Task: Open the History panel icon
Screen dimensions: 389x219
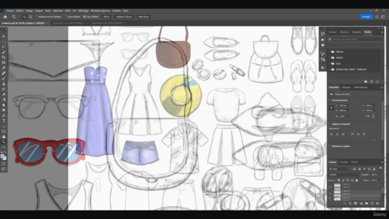Action: tap(323, 34)
